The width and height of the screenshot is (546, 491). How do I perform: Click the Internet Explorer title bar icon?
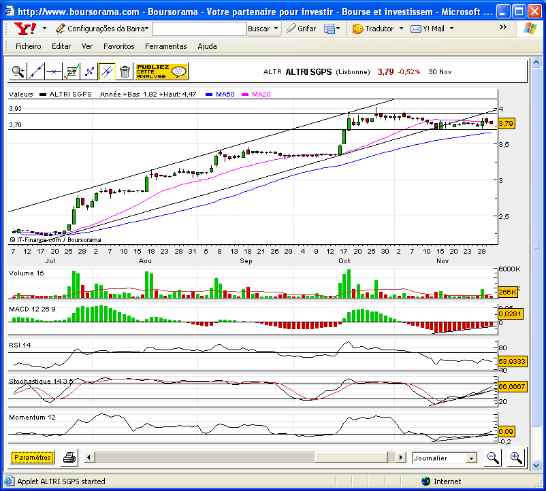[x=10, y=11]
